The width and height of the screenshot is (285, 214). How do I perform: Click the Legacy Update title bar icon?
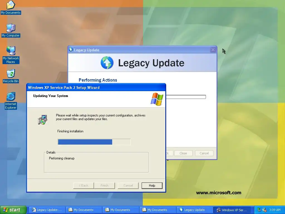[x=71, y=50]
